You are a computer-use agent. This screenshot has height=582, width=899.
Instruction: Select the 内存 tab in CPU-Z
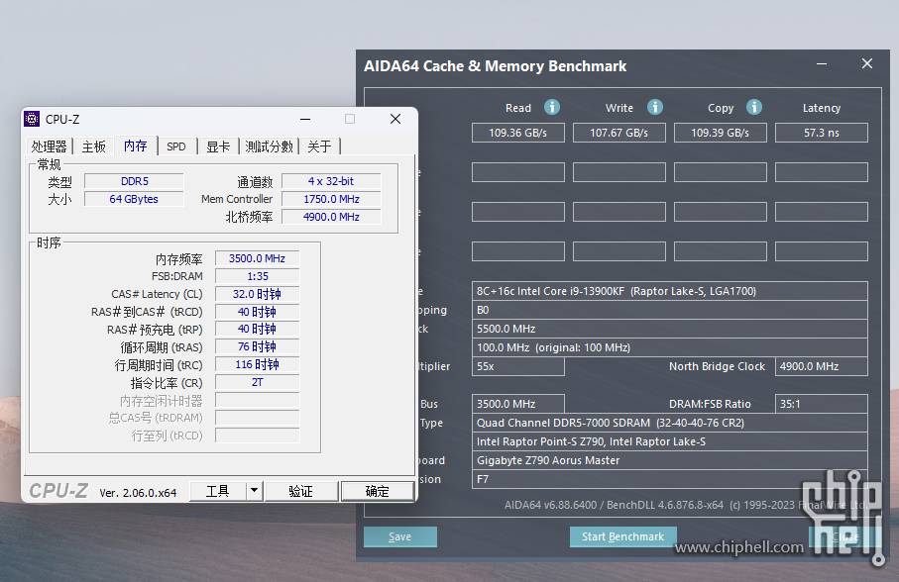[136, 145]
